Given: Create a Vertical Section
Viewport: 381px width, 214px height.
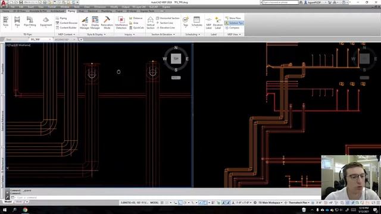Looking at the screenshot, I should pyautogui.click(x=151, y=23).
